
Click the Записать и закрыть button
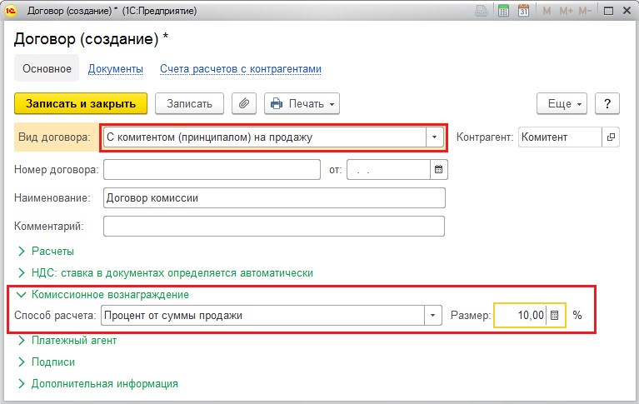(81, 103)
